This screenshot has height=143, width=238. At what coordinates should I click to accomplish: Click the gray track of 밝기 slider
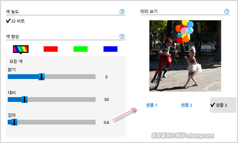click(70, 77)
